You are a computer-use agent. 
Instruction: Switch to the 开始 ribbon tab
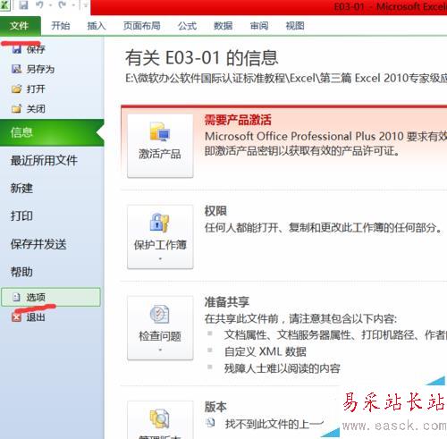click(61, 26)
